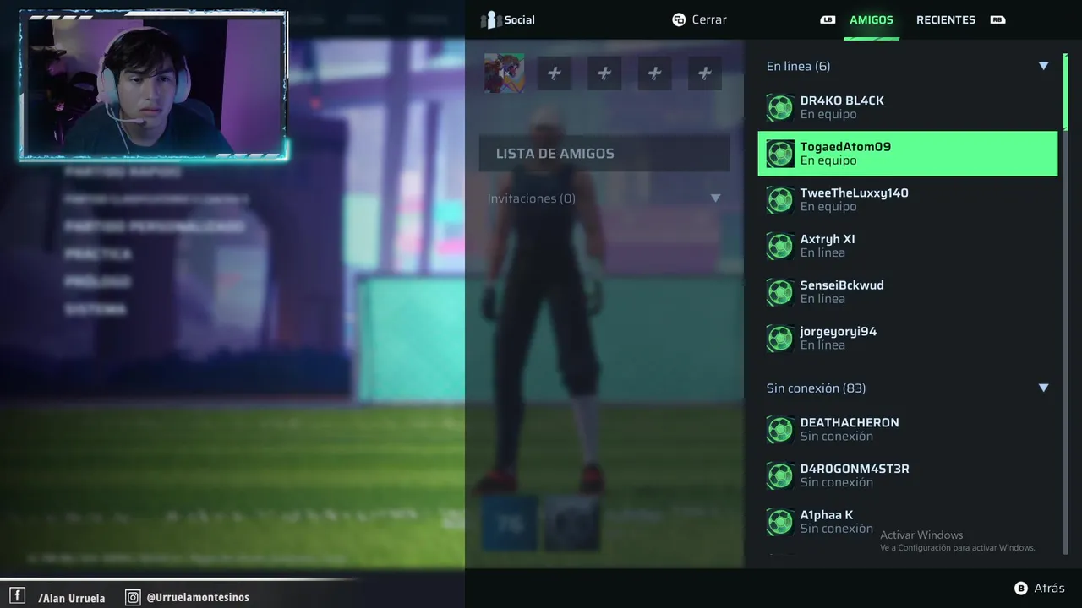The image size is (1082, 608).
Task: Select offline friend name A1phaa K
Action: (827, 515)
